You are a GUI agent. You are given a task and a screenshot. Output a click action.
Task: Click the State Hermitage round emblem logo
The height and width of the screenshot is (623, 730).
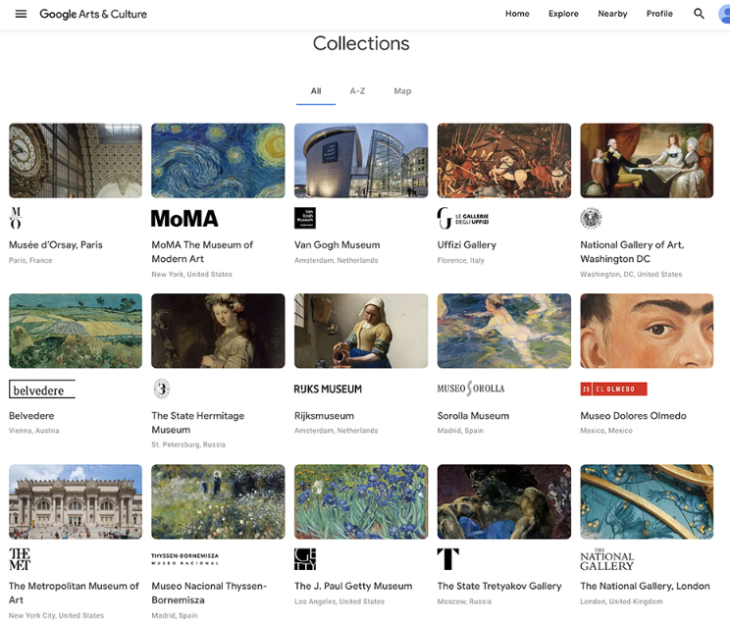(162, 389)
